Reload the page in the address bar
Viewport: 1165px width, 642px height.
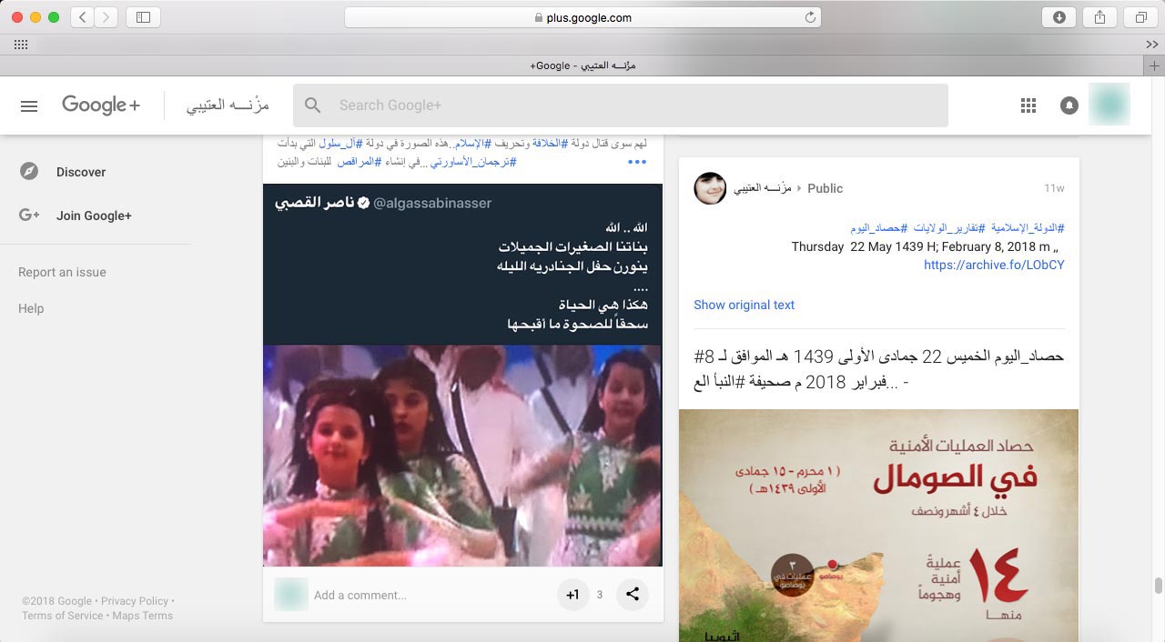click(x=810, y=17)
